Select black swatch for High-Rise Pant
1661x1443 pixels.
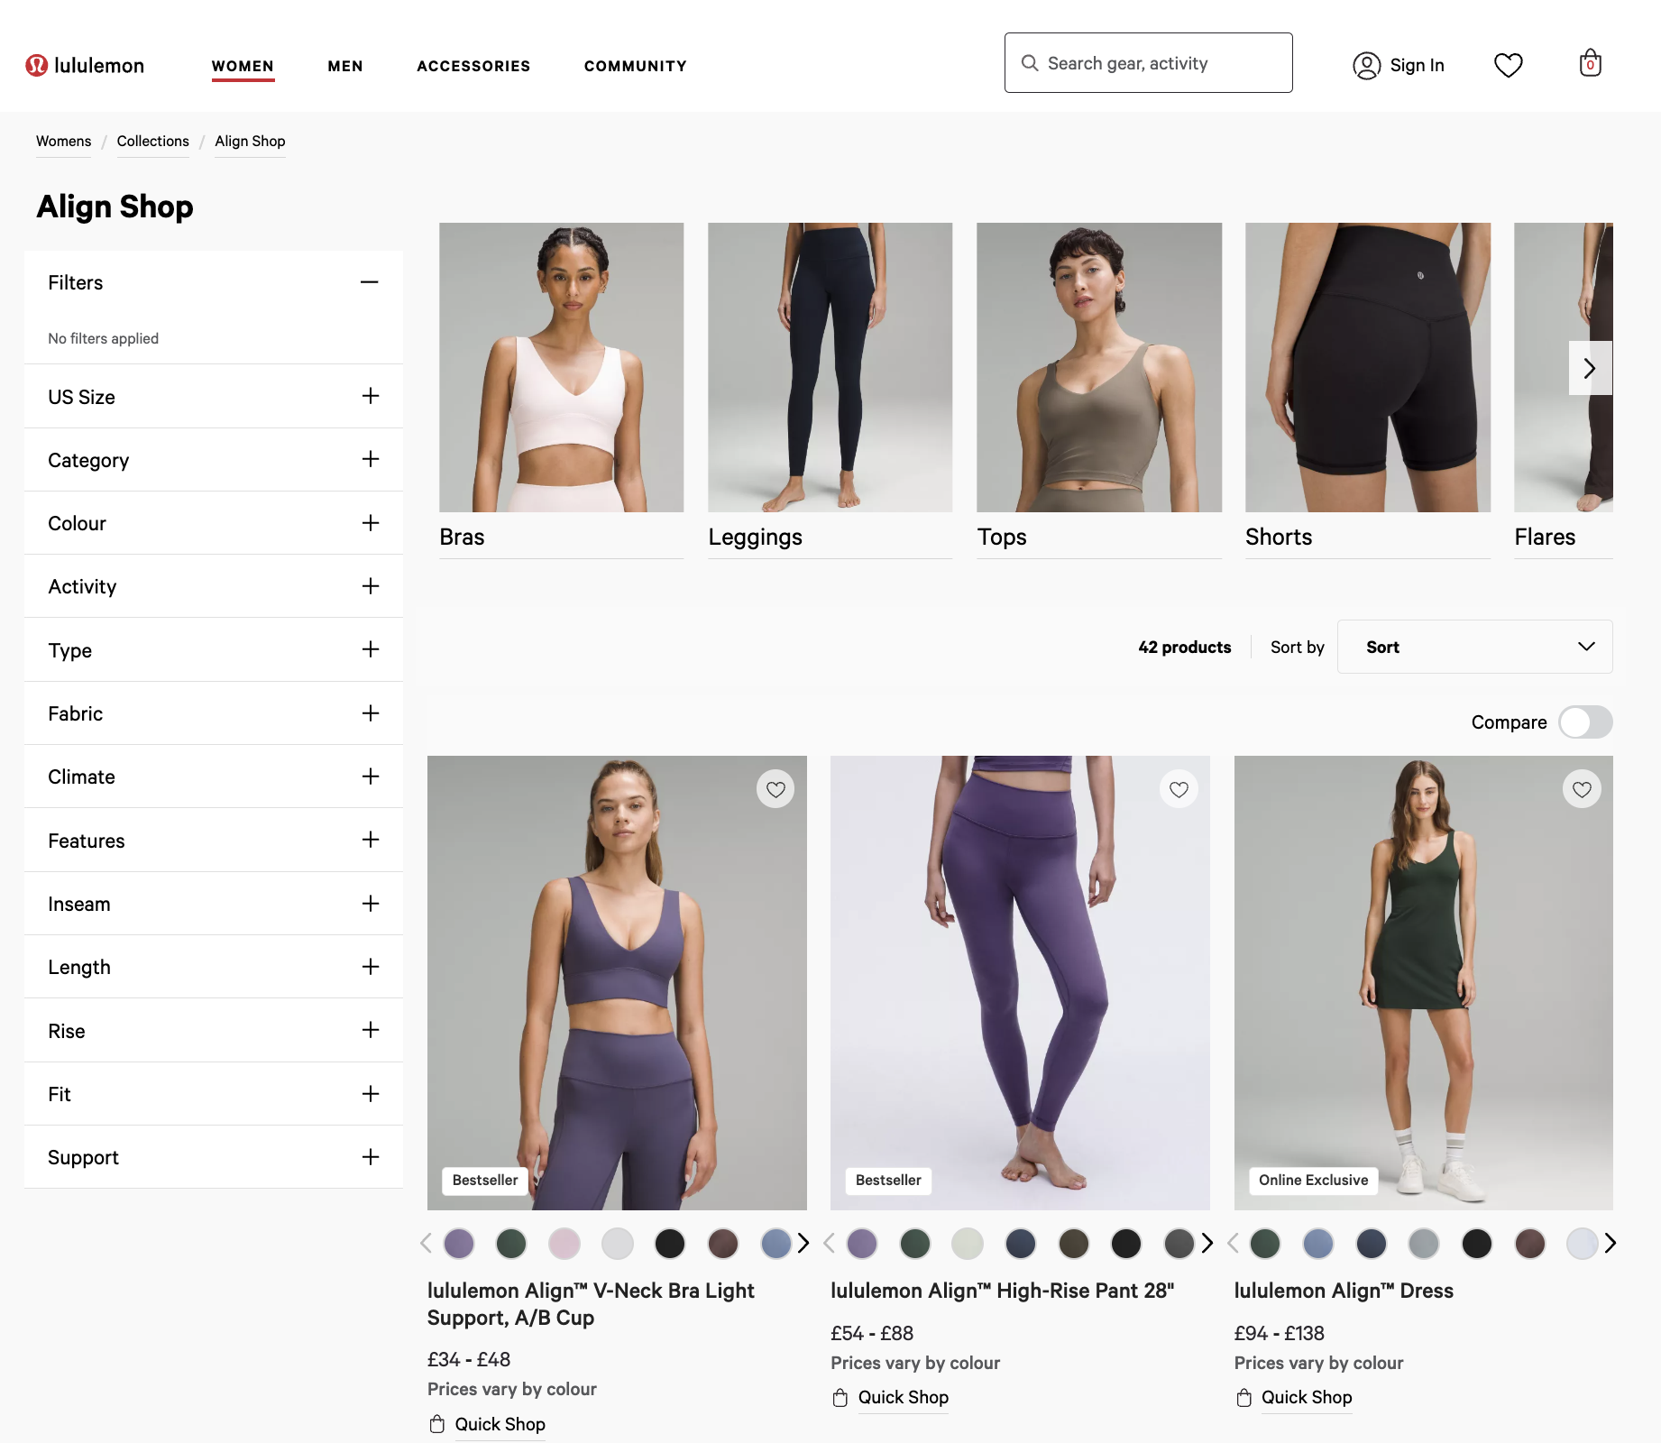[x=1126, y=1244]
